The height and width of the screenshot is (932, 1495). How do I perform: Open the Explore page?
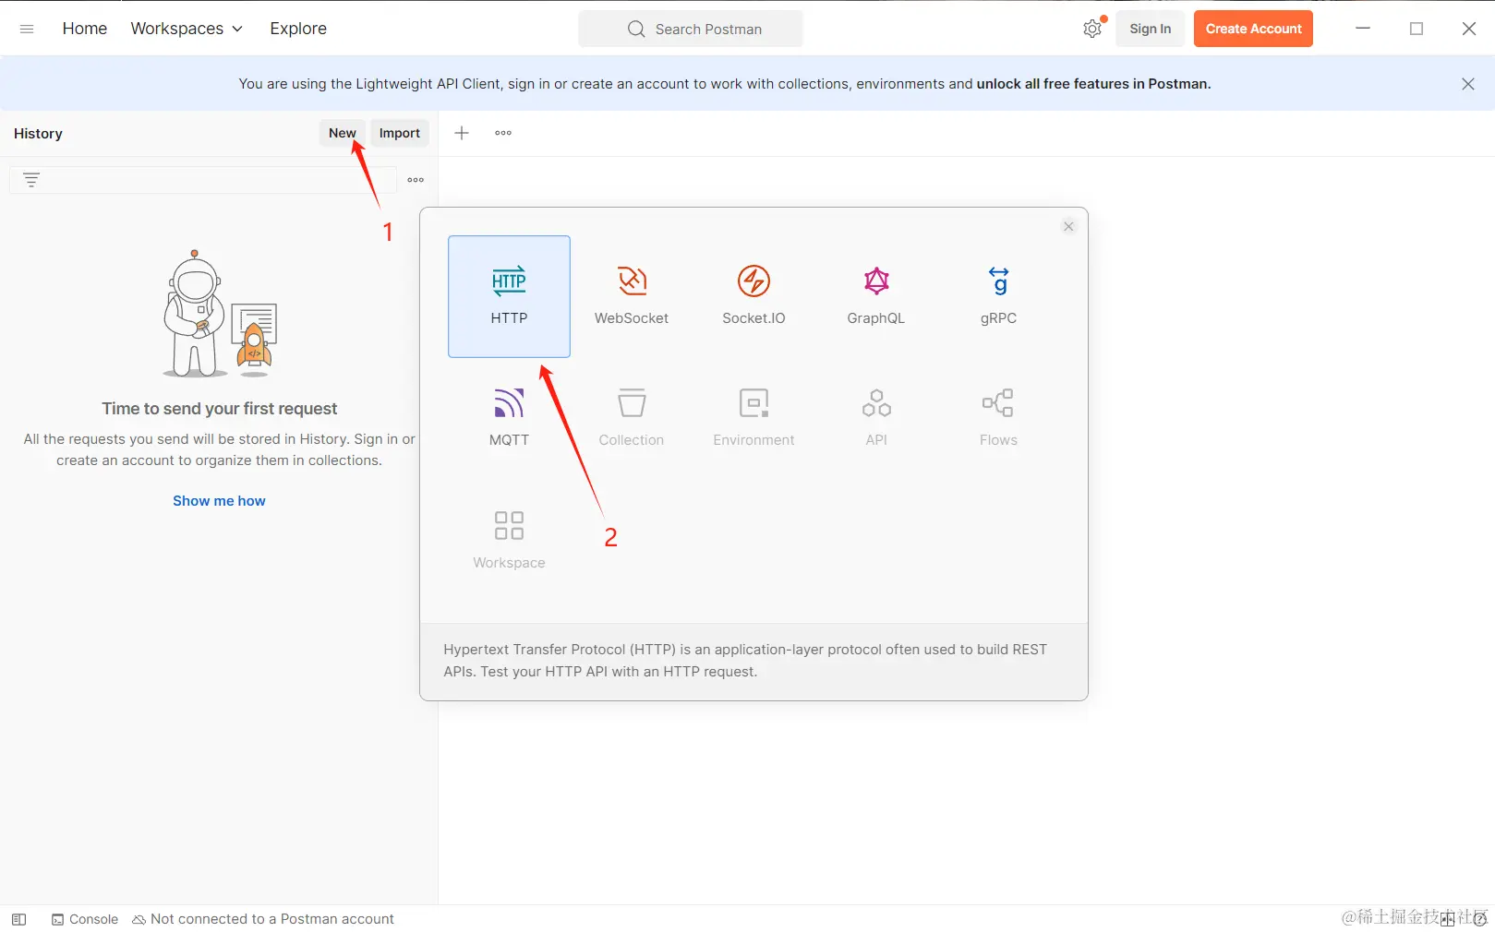click(x=298, y=29)
